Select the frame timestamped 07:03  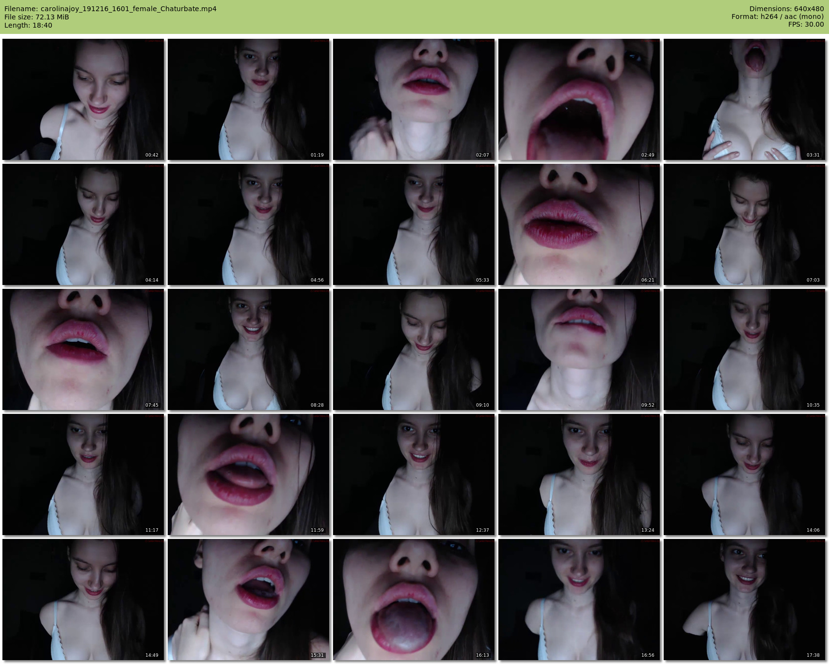[744, 224]
